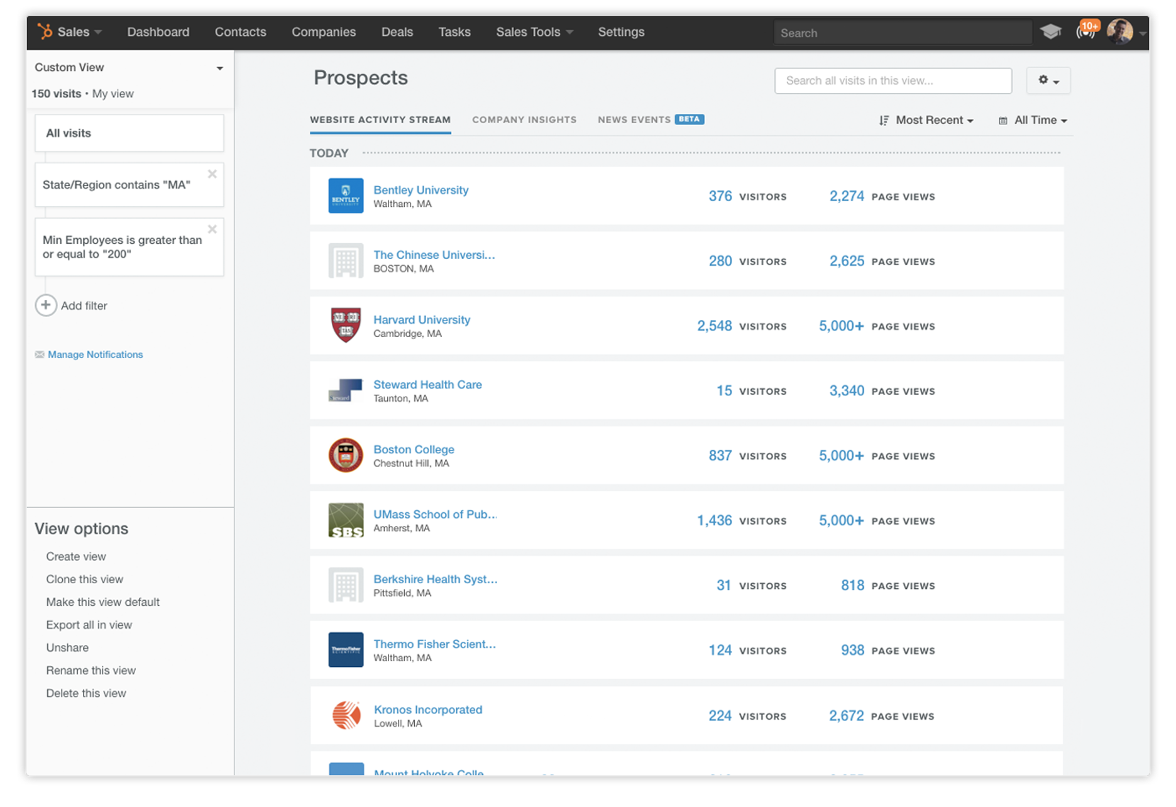The width and height of the screenshot is (1176, 807).
Task: Open the Tasks menu item
Action: coord(454,31)
